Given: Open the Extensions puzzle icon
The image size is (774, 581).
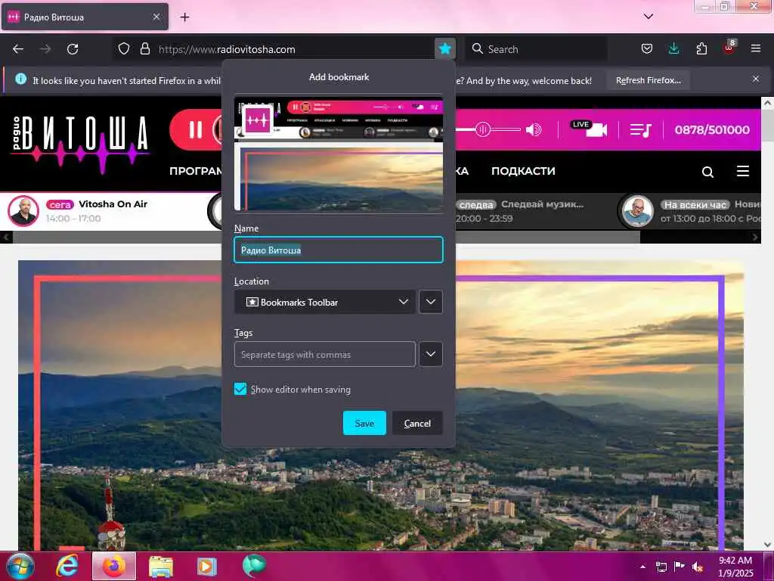Looking at the screenshot, I should click(x=701, y=48).
